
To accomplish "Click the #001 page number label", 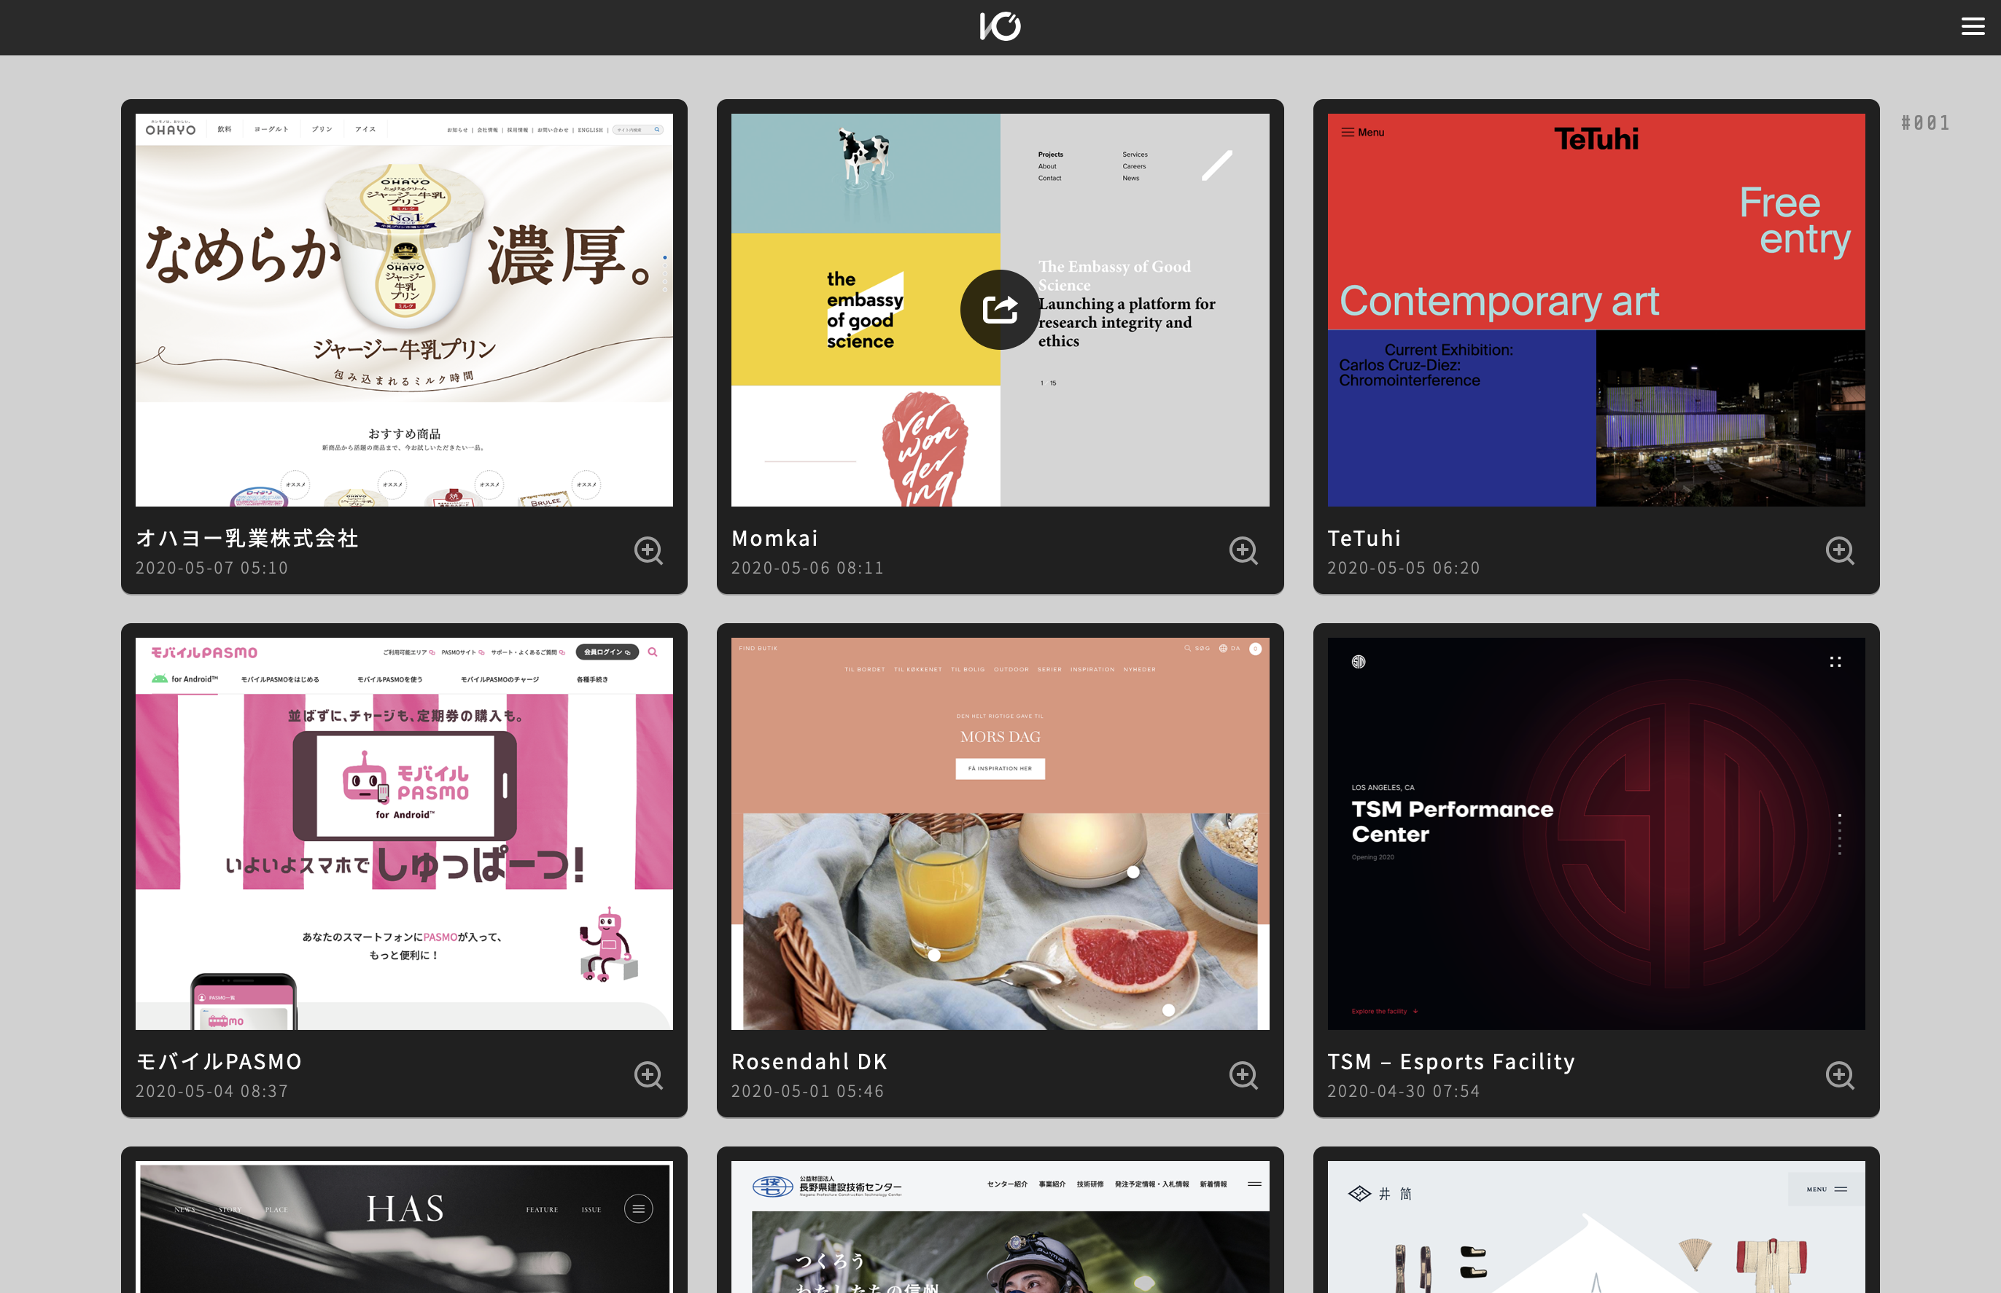I will point(1925,122).
